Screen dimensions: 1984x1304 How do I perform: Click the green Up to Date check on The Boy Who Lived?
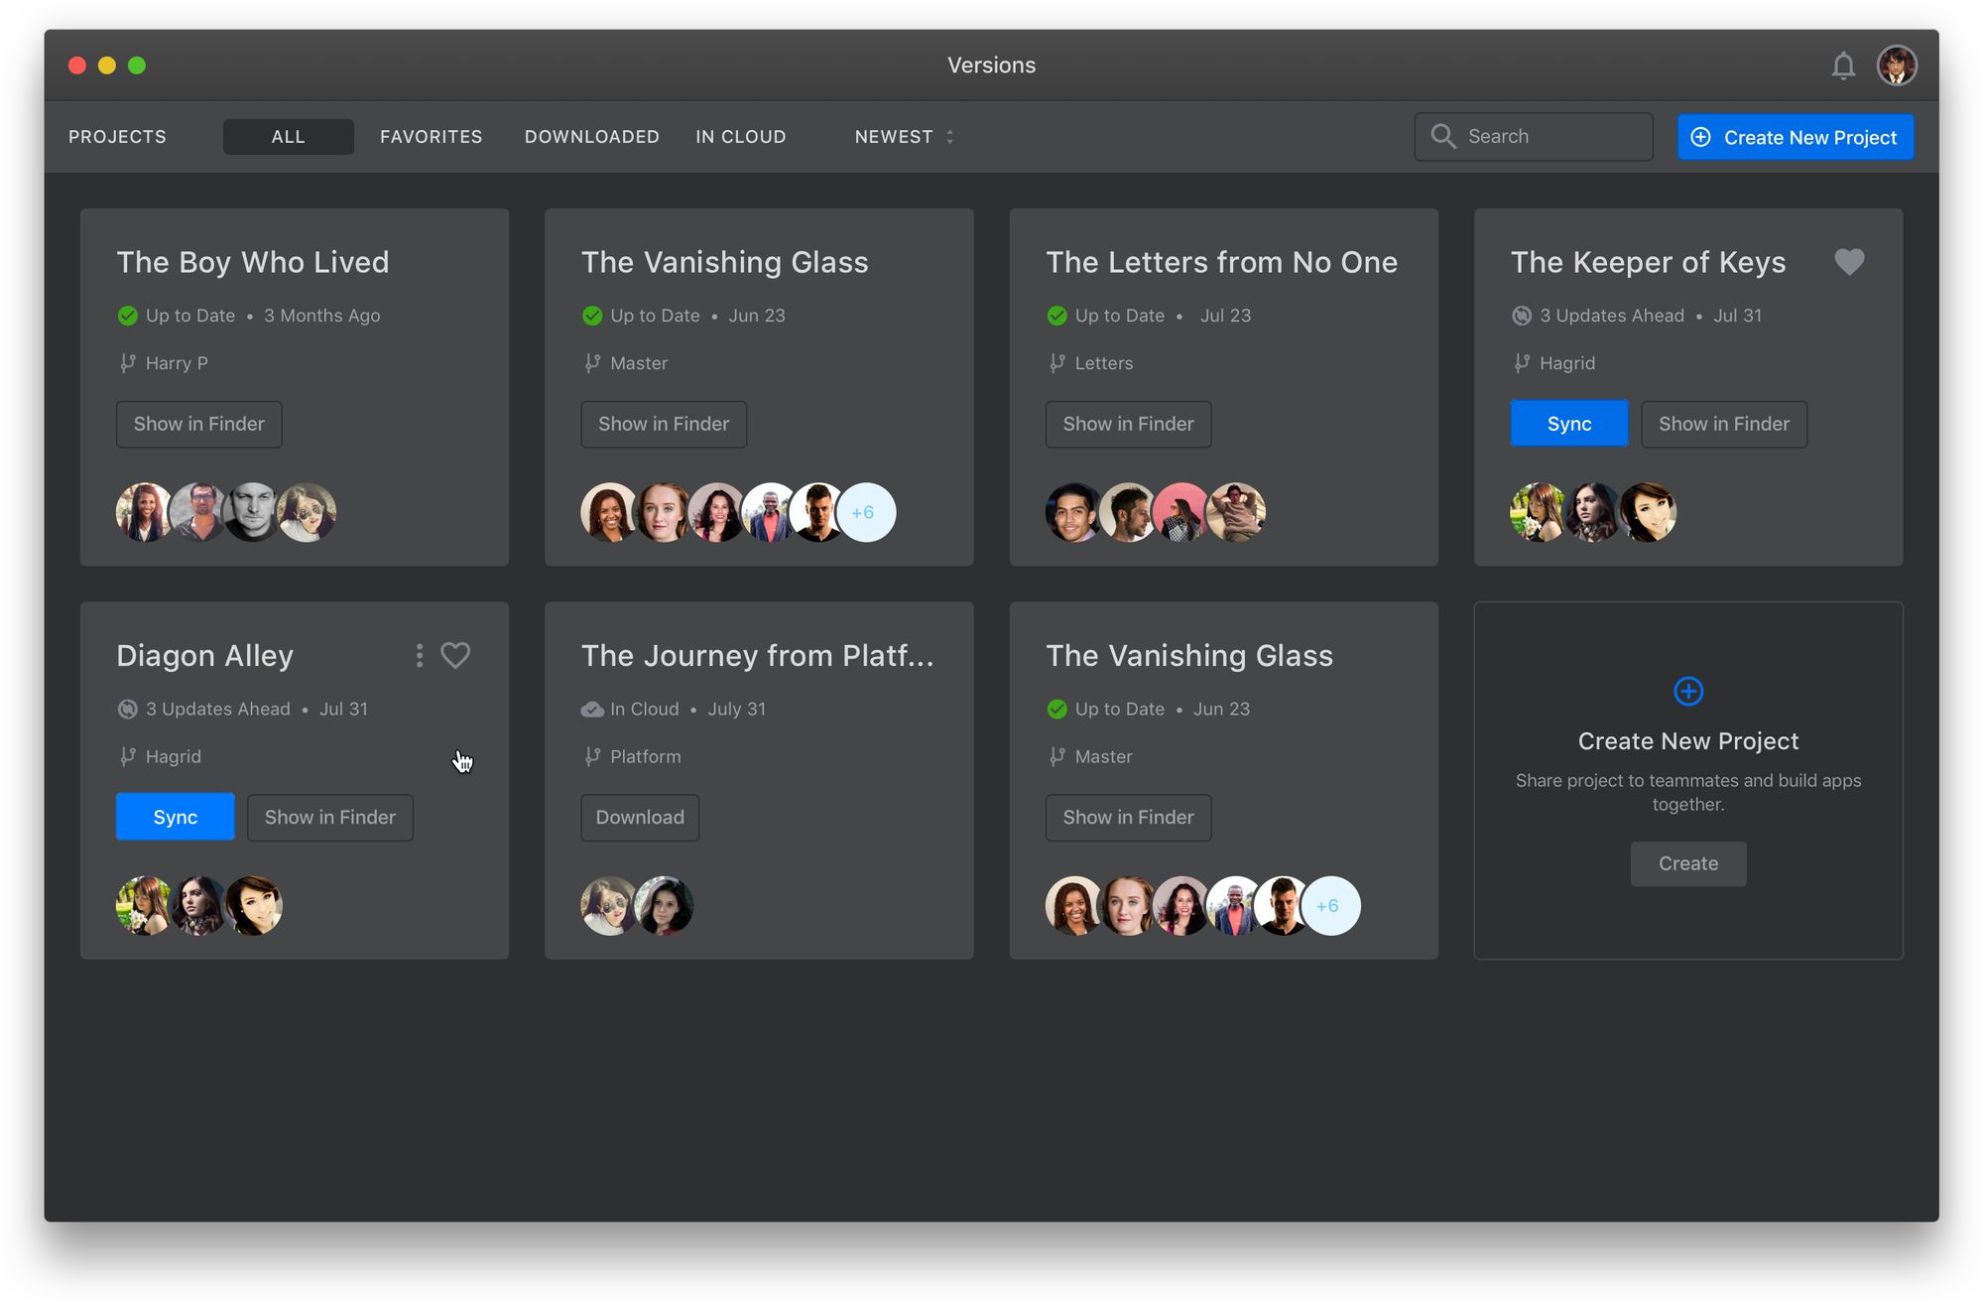pyautogui.click(x=127, y=316)
